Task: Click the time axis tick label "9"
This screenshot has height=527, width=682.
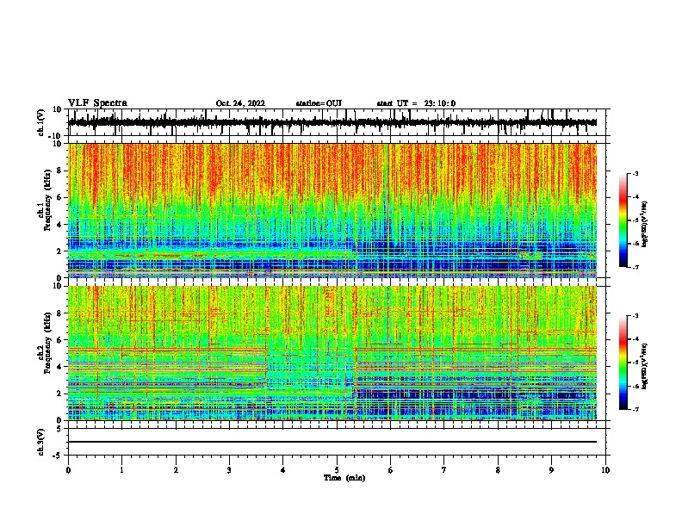Action: pos(552,470)
